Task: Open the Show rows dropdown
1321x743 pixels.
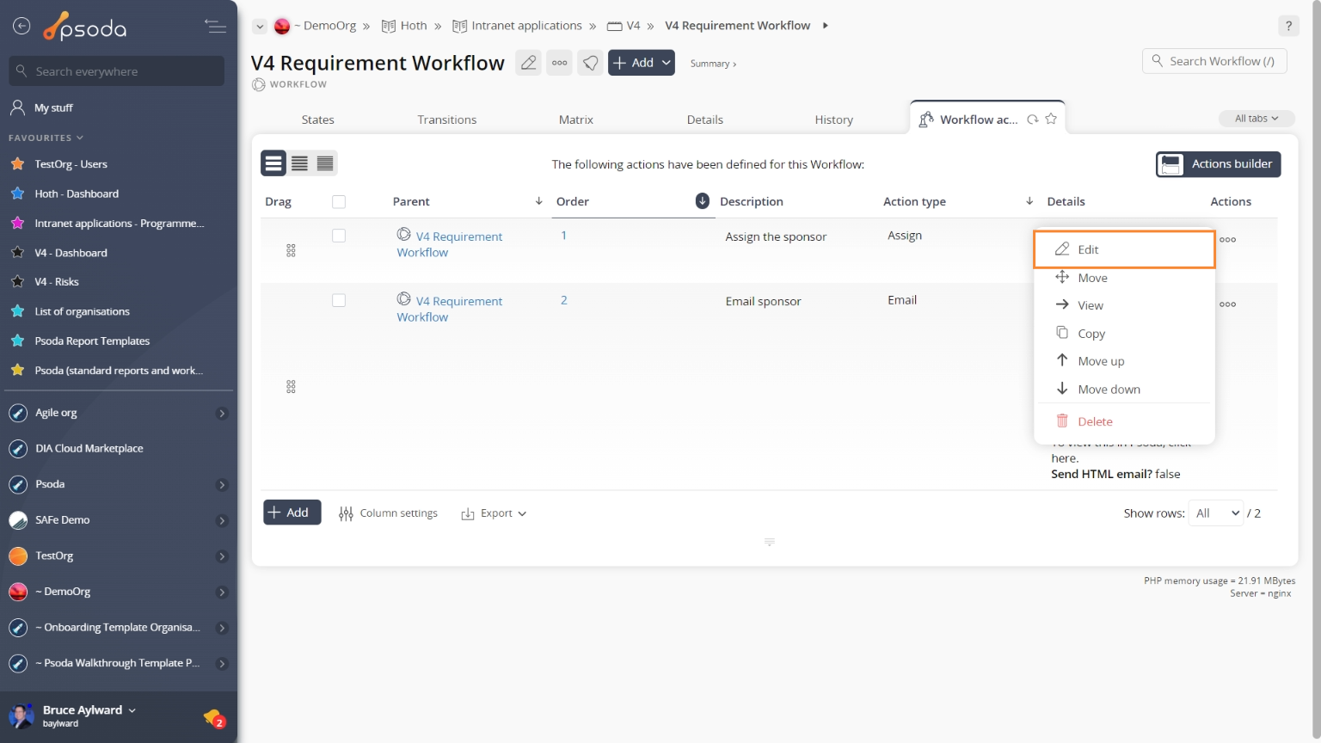Action: click(1216, 513)
